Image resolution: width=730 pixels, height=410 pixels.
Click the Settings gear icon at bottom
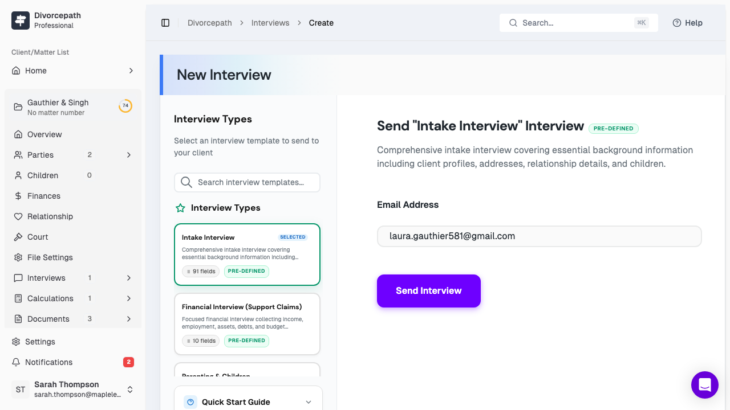[16, 342]
